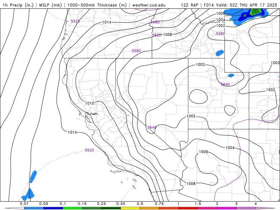Select the bright green 0.1–0.15 legend swatch
This screenshot has height=210, width=280.
[x=72, y=208]
